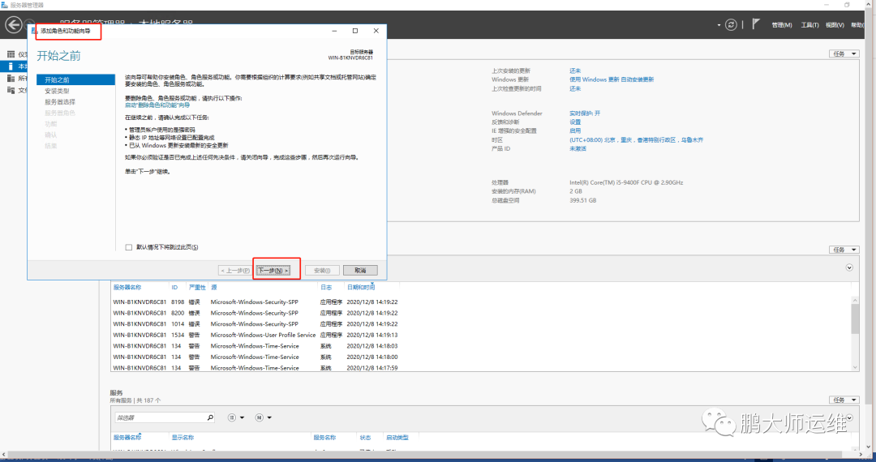Open the 设置 link for feedback and diagnostics

[x=575, y=122]
